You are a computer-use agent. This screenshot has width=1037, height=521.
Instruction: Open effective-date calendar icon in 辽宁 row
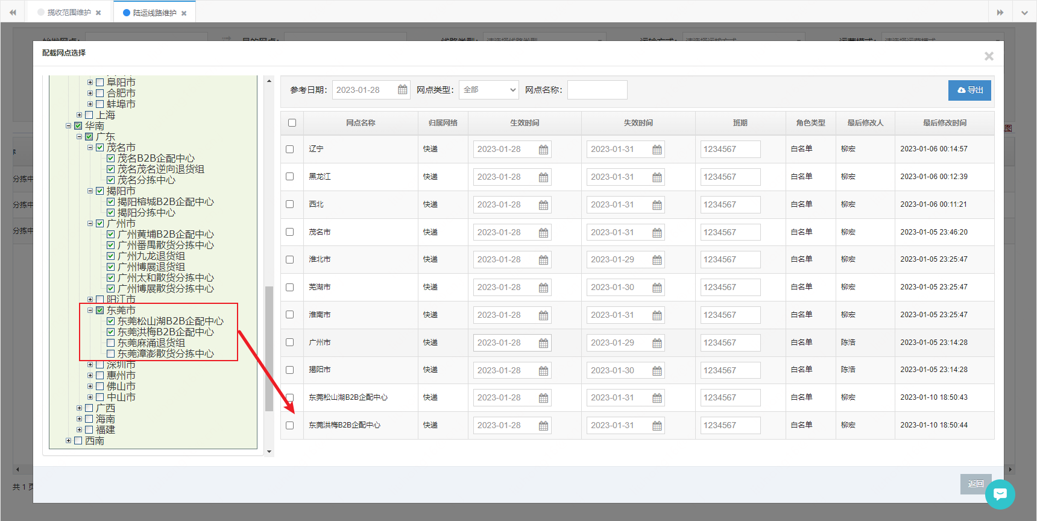point(543,150)
